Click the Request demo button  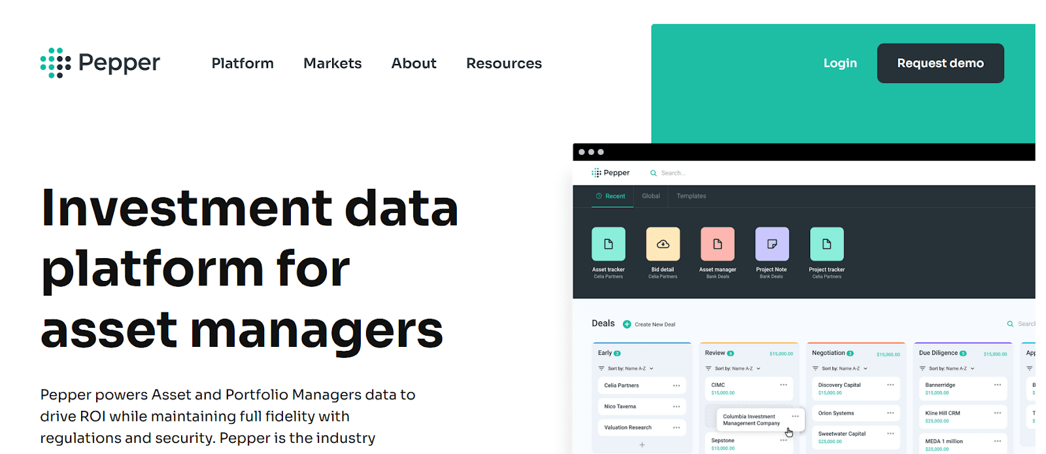click(x=940, y=63)
